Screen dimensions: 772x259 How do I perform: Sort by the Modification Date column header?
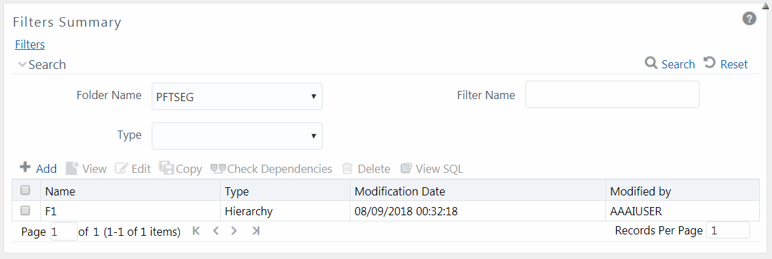click(478, 191)
